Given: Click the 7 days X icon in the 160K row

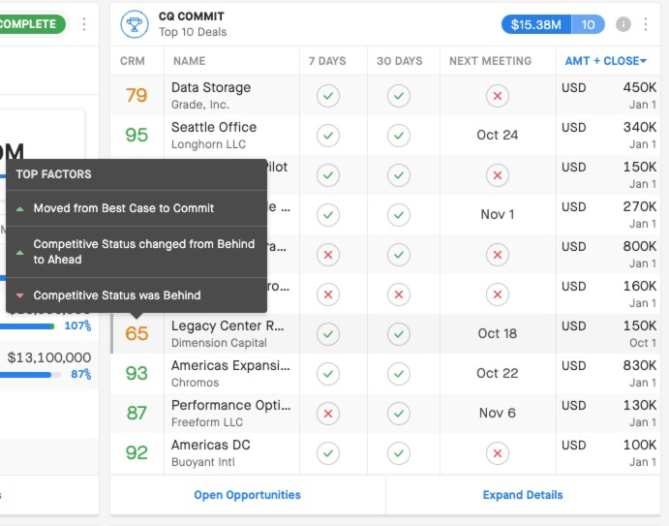Looking at the screenshot, I should click(328, 294).
